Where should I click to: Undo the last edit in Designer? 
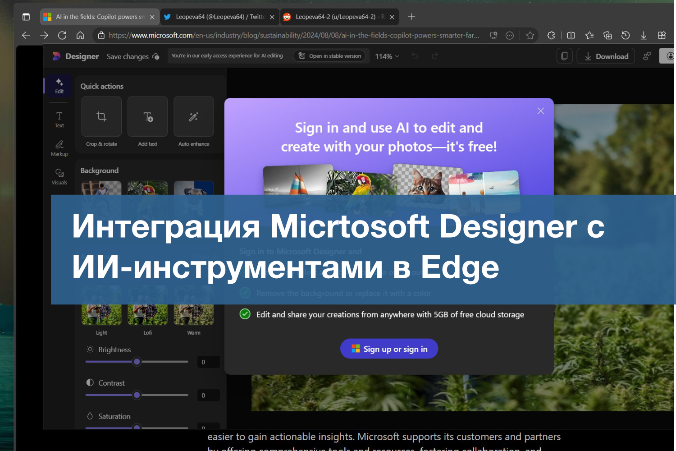[x=415, y=56]
